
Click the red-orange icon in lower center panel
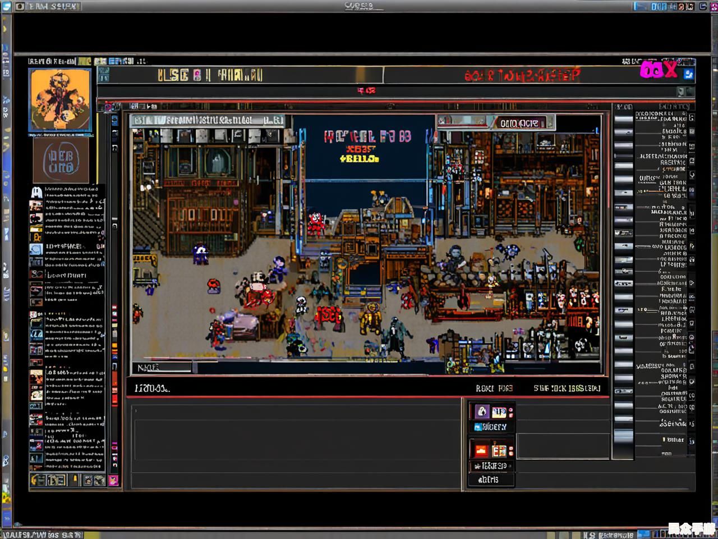pos(481,450)
